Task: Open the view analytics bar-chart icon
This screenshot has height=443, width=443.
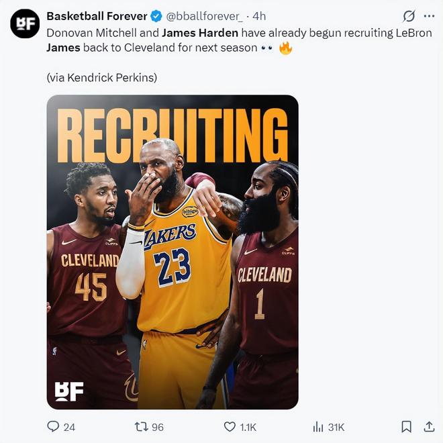Action: pos(318,426)
